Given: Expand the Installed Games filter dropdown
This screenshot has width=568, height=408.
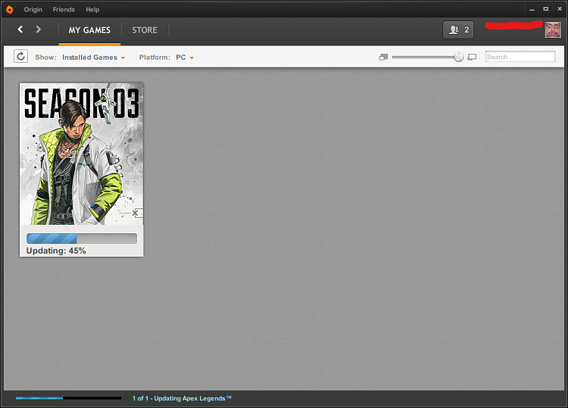Looking at the screenshot, I should click(93, 58).
